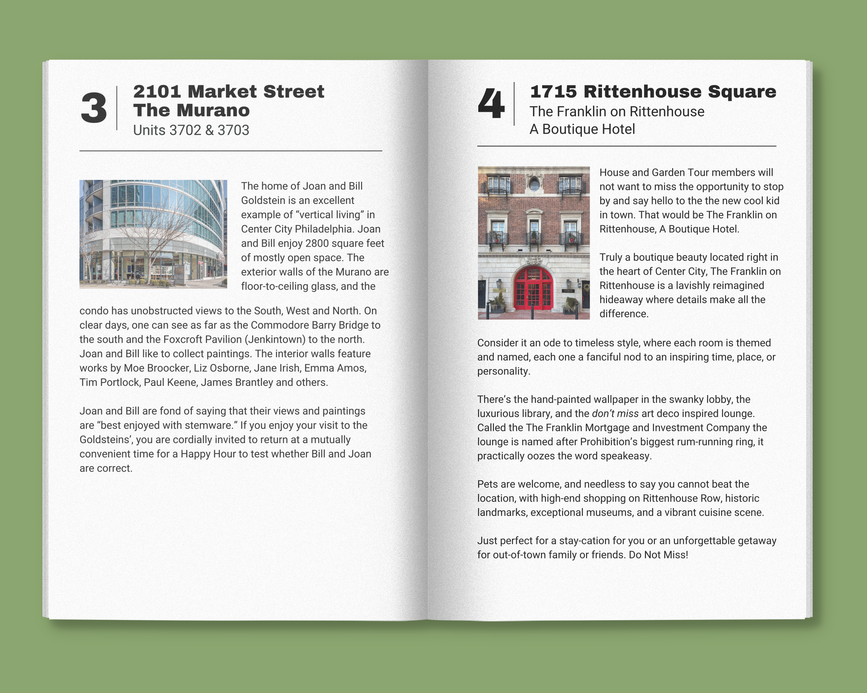
Task: Click the large number 3 heading
Action: (94, 108)
